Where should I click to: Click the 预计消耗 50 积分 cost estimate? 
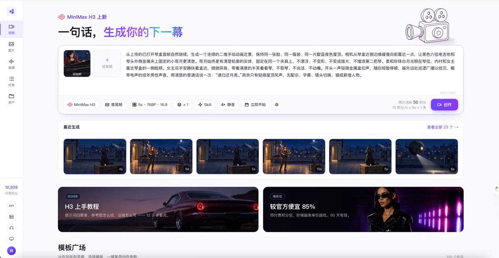point(412,102)
